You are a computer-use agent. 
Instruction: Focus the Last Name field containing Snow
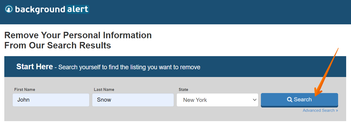point(133,100)
